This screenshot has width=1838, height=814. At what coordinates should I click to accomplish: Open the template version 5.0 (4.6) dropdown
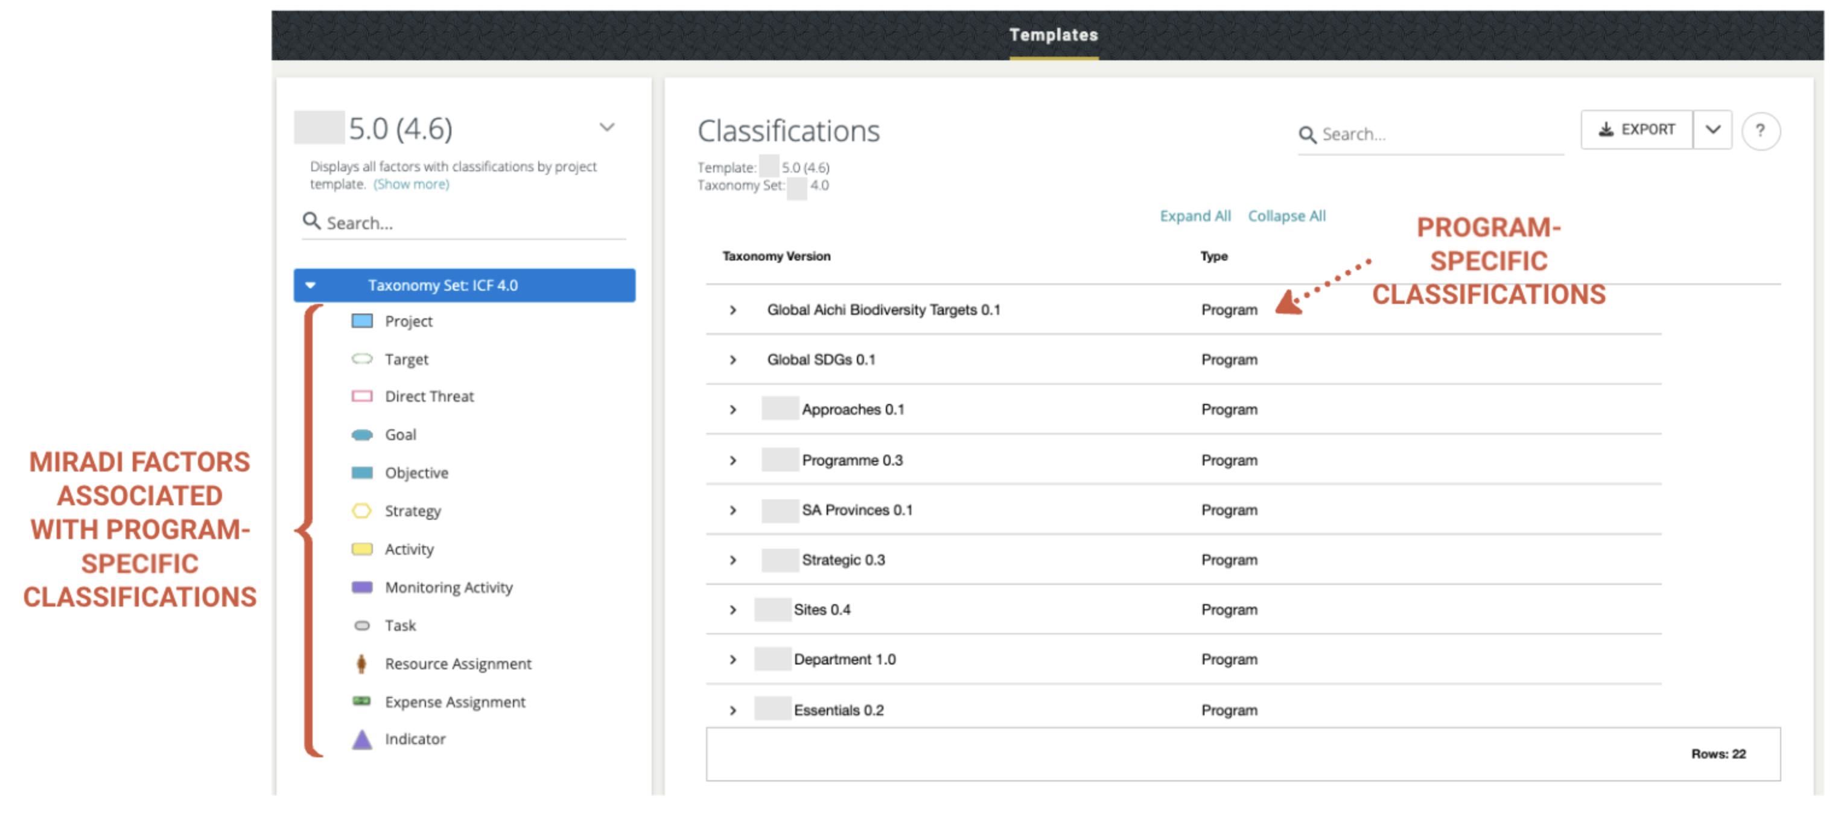(x=606, y=128)
